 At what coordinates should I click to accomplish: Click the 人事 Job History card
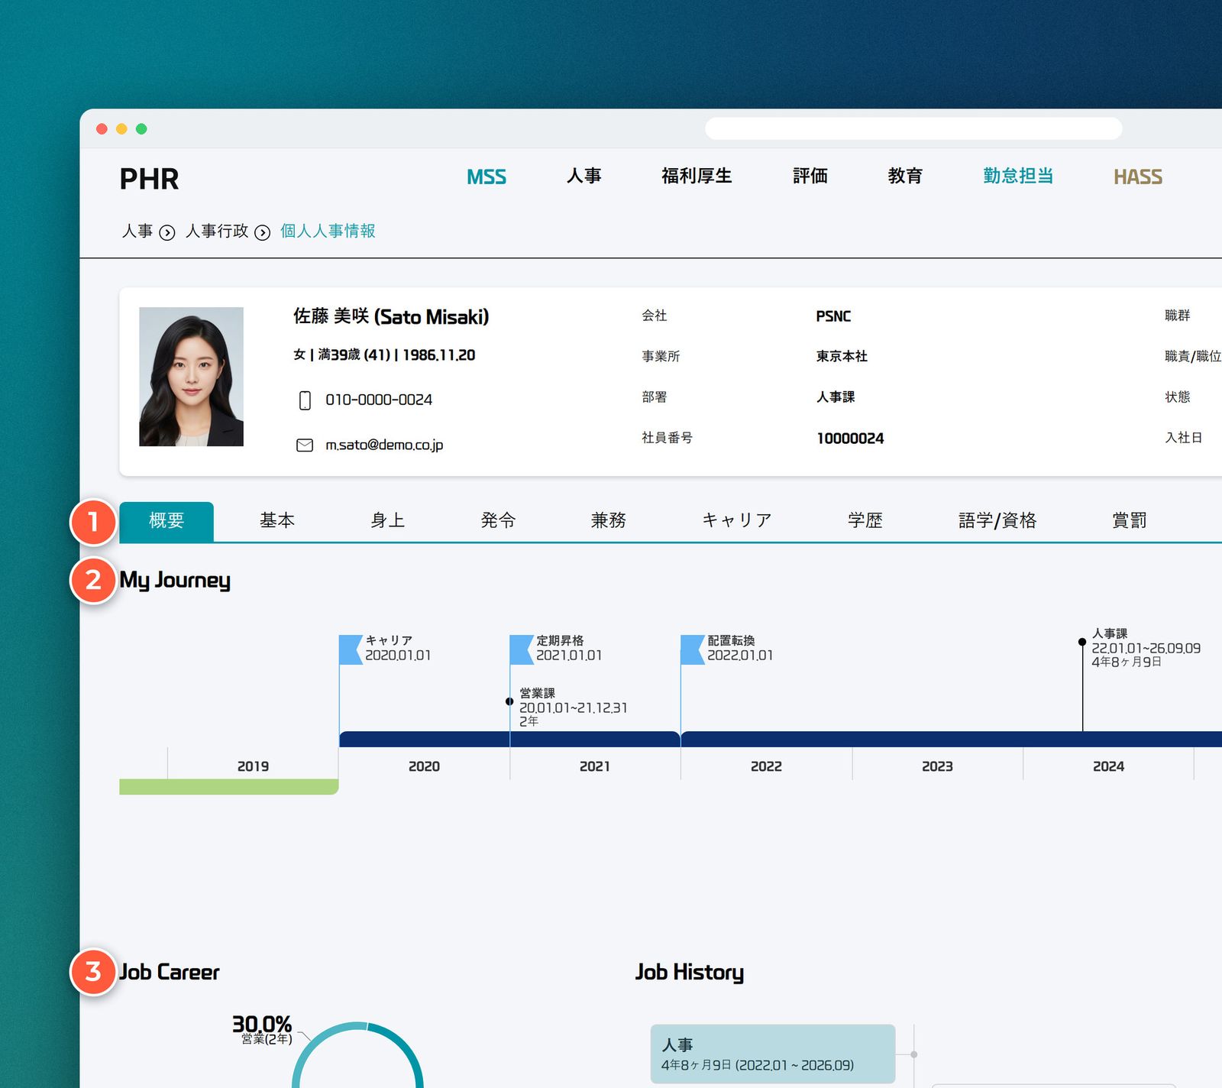[773, 1054]
